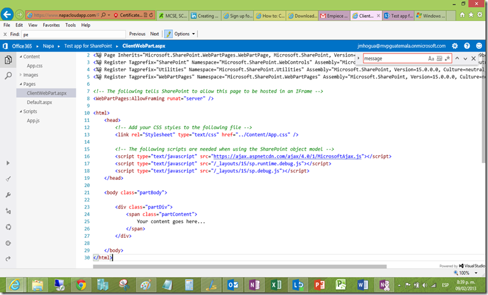
Task: Toggle whole word match in find box
Action: click(440, 58)
